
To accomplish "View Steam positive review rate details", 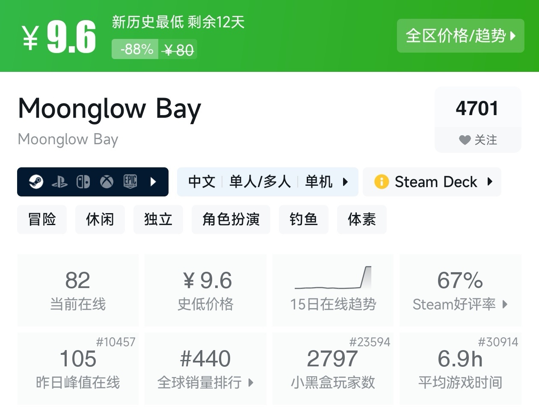I will coord(460,290).
